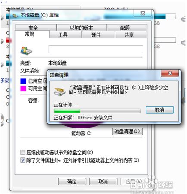Click the title bar drive icon

(x=15, y=16)
